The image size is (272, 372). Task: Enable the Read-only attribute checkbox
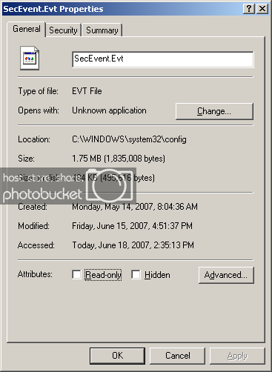pyautogui.click(x=76, y=274)
